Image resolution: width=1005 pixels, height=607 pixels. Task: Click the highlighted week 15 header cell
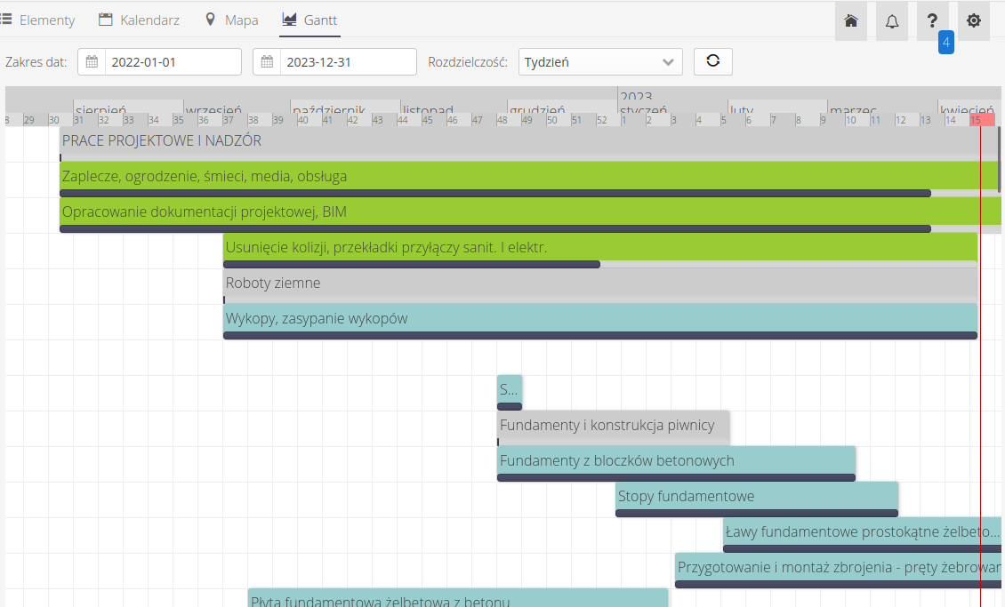pyautogui.click(x=982, y=120)
